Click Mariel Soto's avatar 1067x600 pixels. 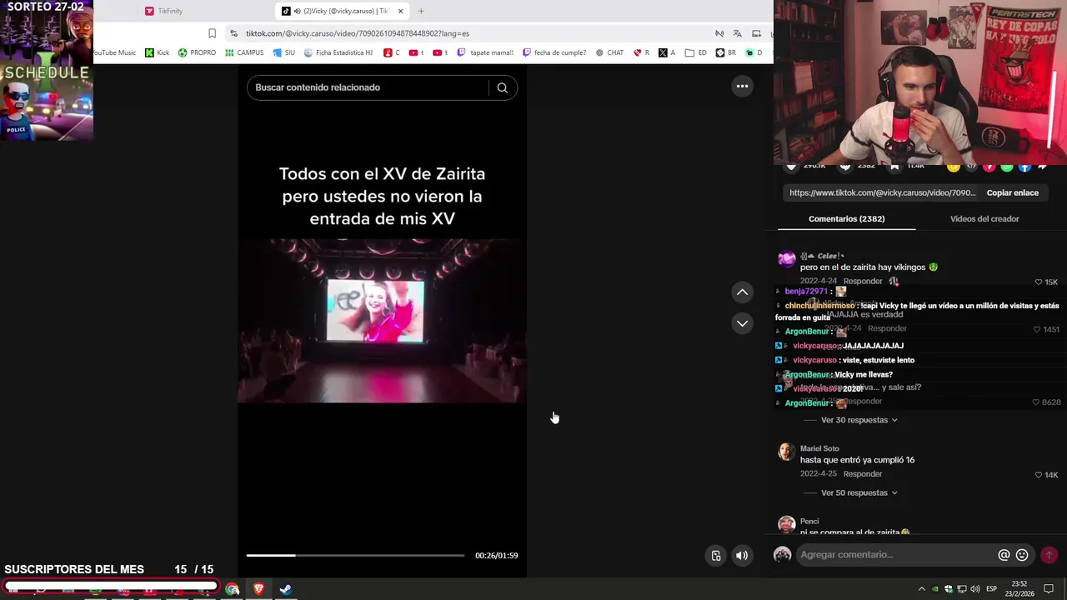tap(786, 452)
